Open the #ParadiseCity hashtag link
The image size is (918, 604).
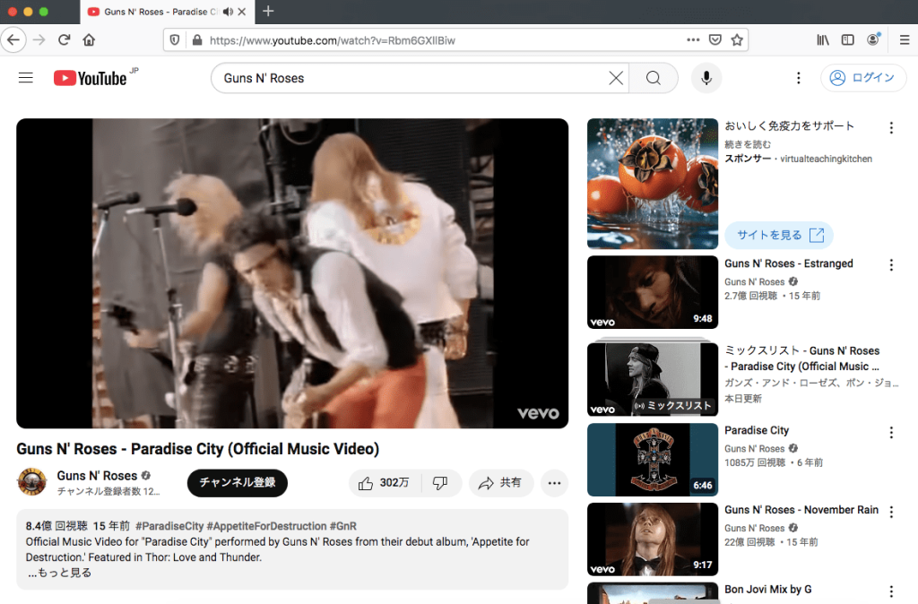click(x=169, y=526)
